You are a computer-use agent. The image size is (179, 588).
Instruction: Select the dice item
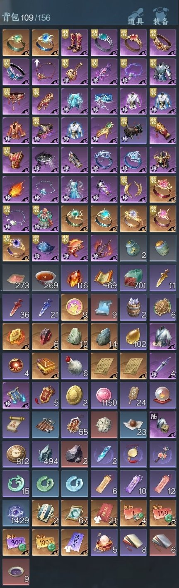tap(104, 424)
